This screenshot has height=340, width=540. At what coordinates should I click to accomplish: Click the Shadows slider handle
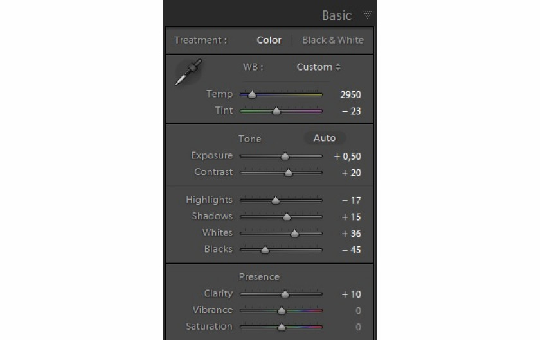pyautogui.click(x=287, y=217)
